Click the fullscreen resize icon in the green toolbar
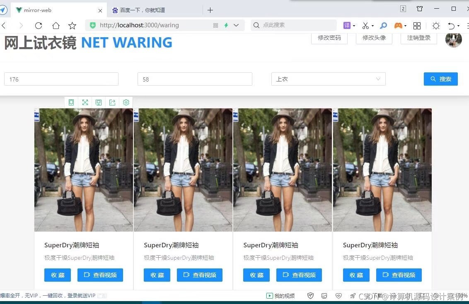This screenshot has height=304, width=469. (x=85, y=102)
